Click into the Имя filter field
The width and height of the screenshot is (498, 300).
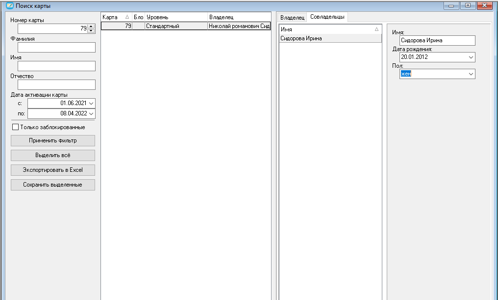click(x=56, y=66)
